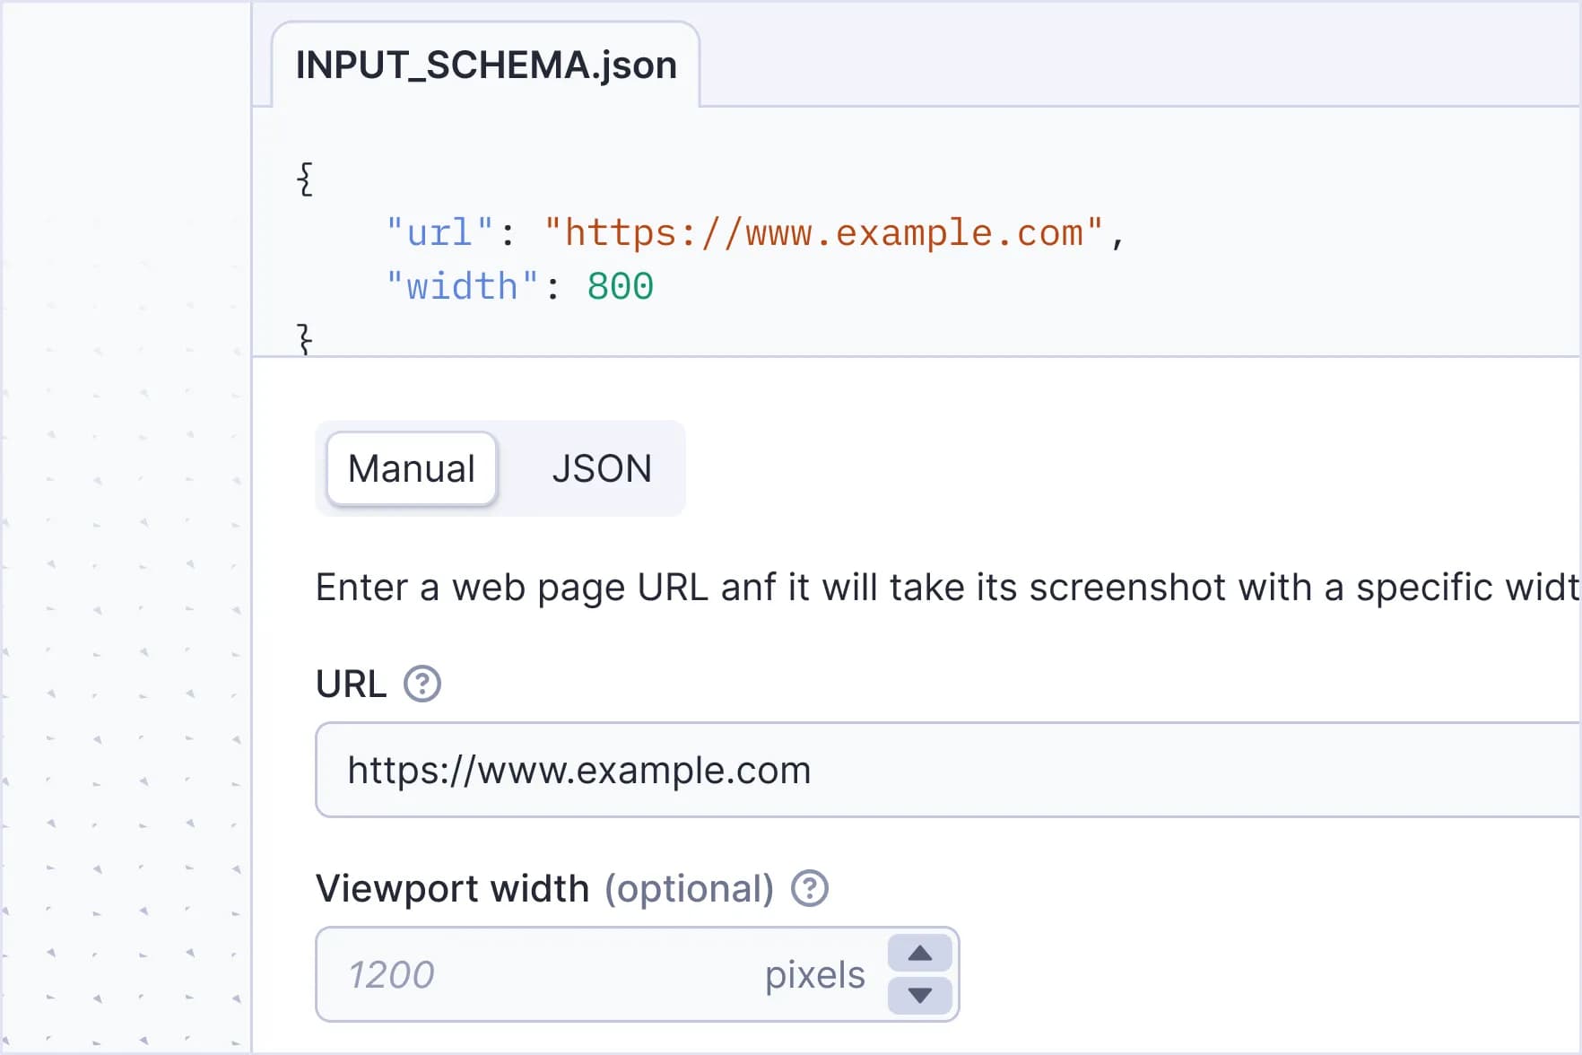
Task: Click the opening curly brace in code
Action: (x=305, y=179)
